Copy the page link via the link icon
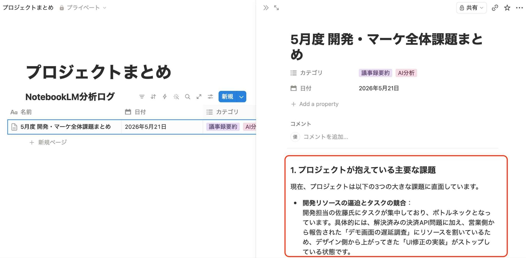The width and height of the screenshot is (526, 258). 495,8
